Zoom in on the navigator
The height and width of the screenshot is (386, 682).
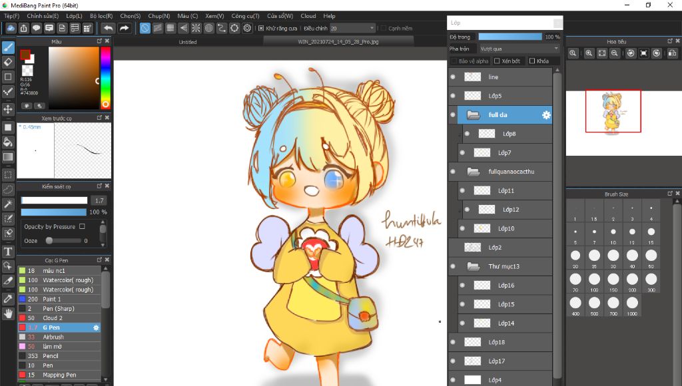[589, 53]
